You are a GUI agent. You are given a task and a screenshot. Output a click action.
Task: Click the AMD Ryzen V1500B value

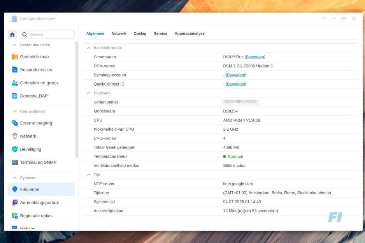tap(242, 120)
